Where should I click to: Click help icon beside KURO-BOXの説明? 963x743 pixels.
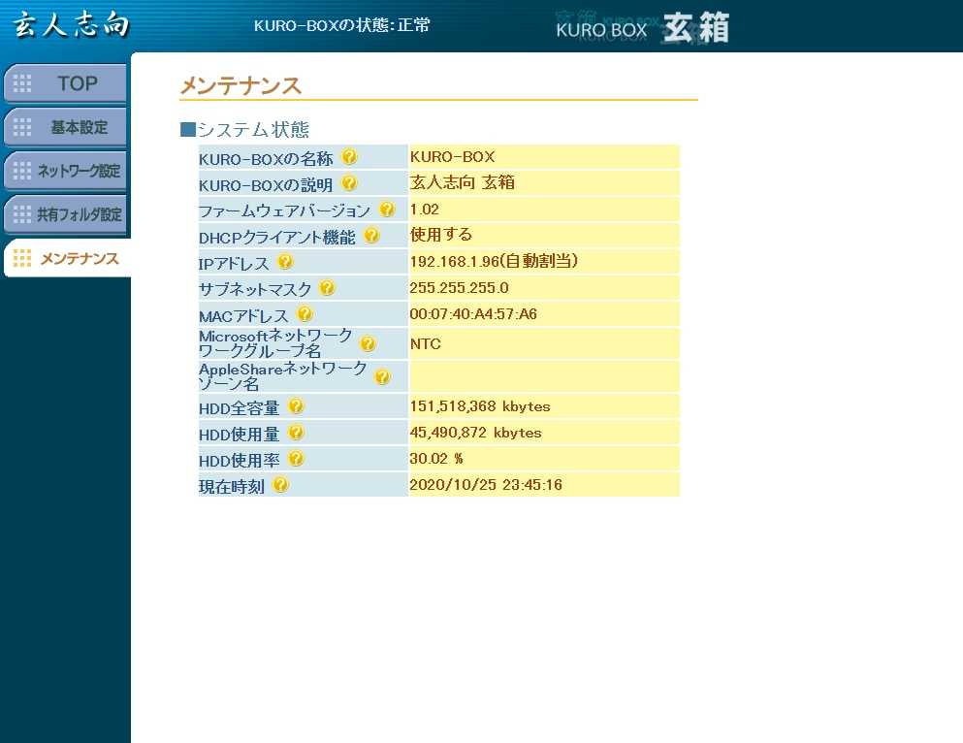click(x=349, y=183)
